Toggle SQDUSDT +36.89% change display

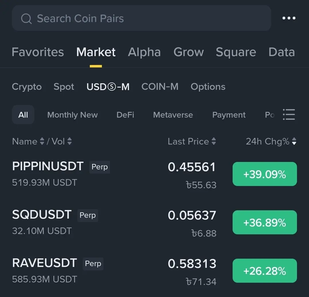pos(265,222)
